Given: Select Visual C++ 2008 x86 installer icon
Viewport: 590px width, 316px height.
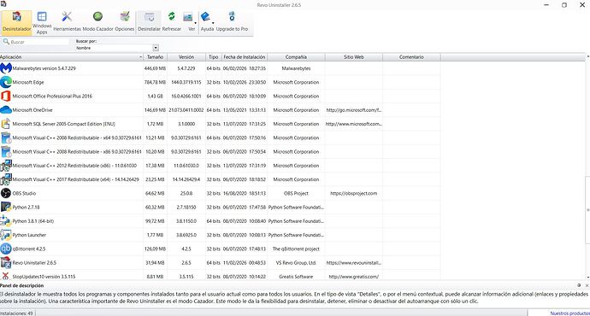Looking at the screenshot, I should click(x=6, y=152).
